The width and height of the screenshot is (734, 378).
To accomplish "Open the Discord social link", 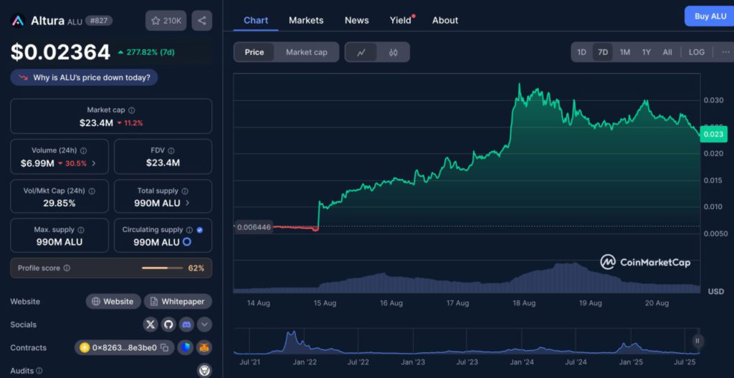I will coord(186,324).
